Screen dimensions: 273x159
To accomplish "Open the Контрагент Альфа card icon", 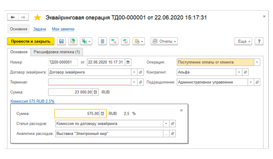I will [x=245, y=72].
